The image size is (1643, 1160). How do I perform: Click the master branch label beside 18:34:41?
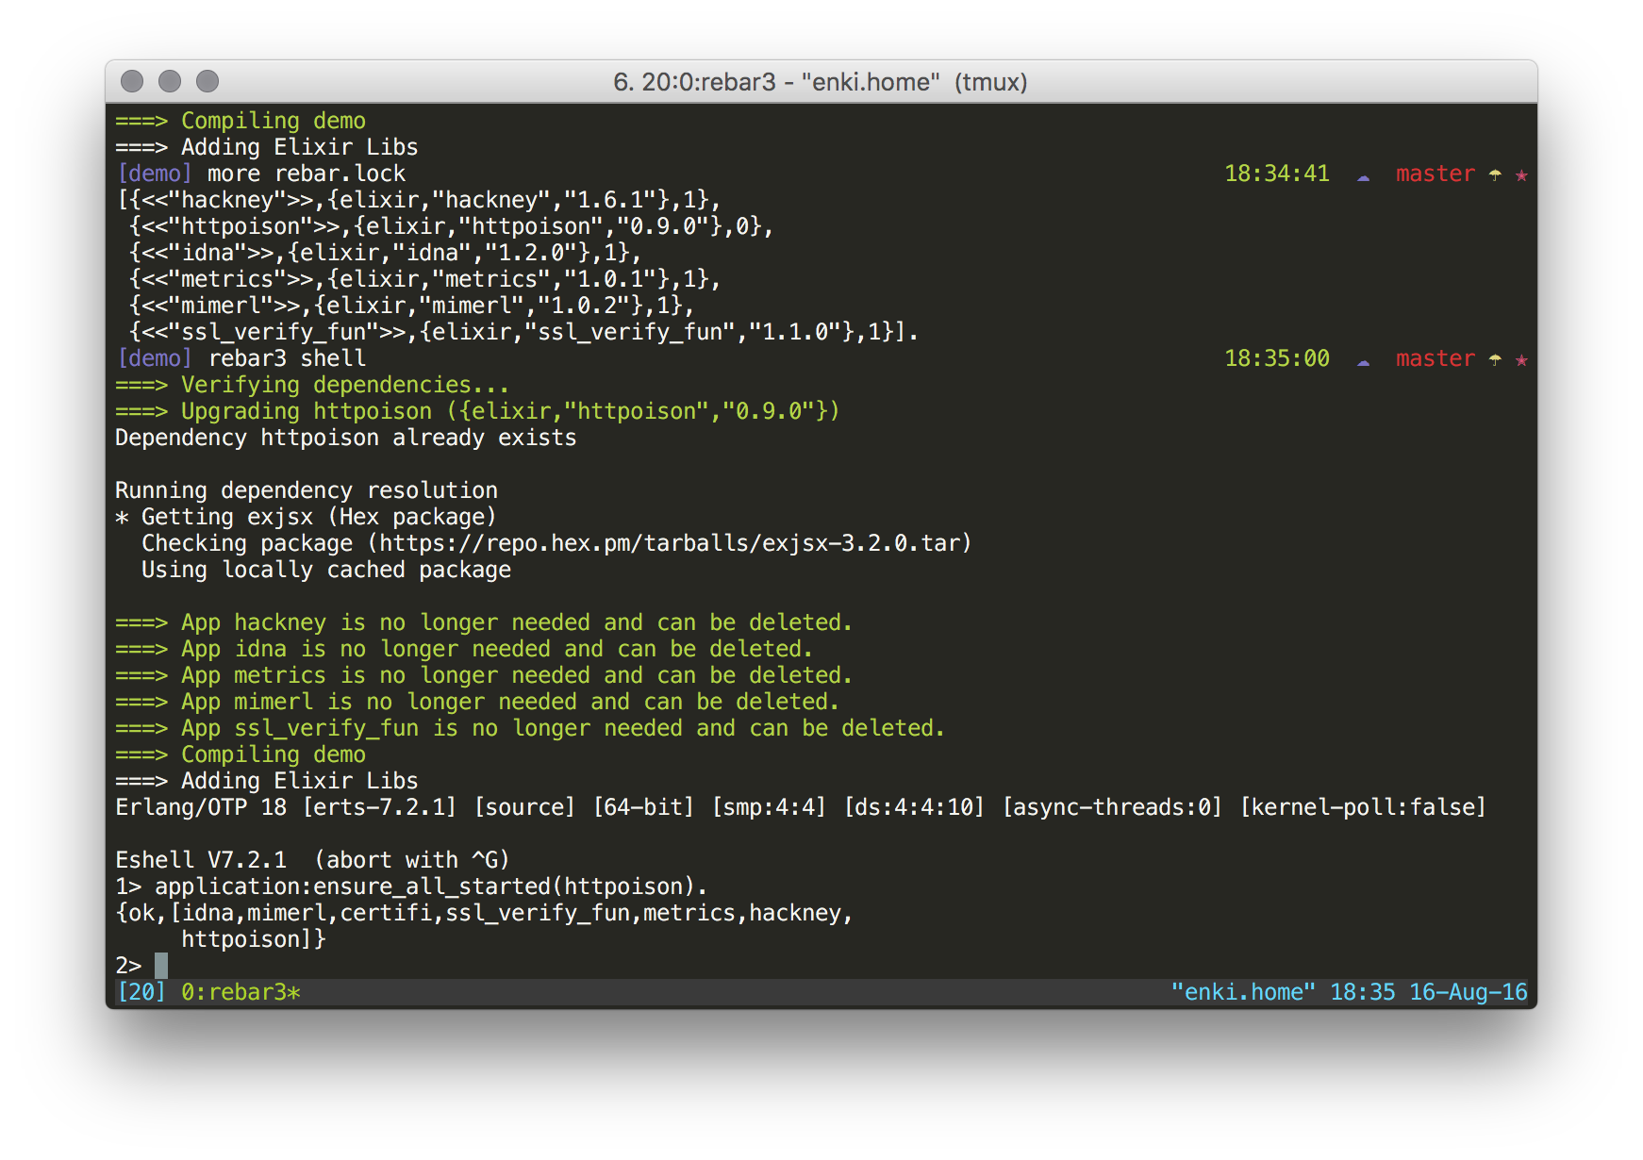pyautogui.click(x=1436, y=174)
